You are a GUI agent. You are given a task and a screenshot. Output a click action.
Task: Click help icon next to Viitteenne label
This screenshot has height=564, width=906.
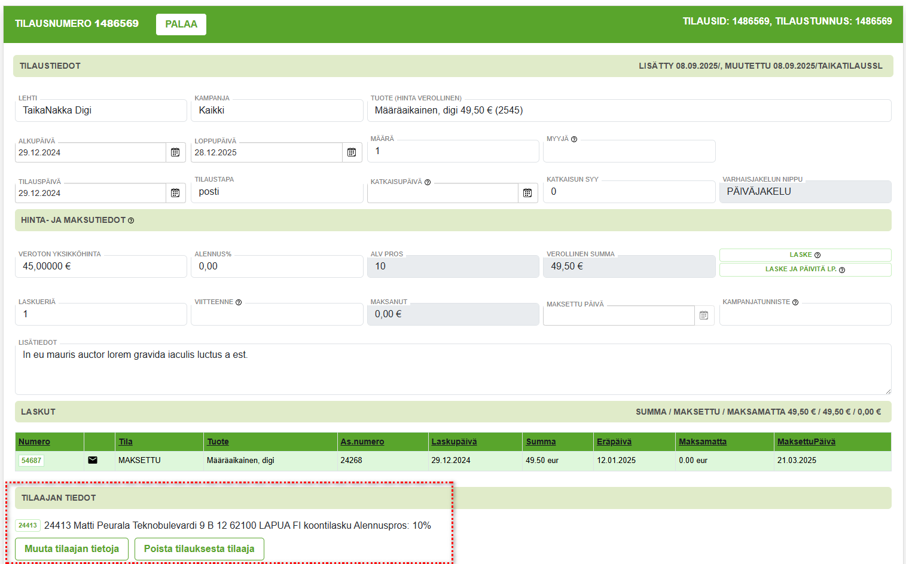(x=239, y=302)
